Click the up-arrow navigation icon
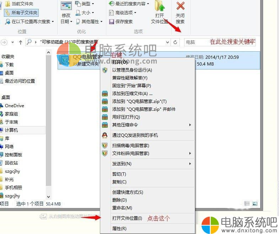 (x=21, y=42)
